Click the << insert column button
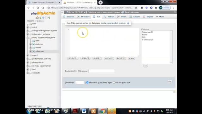The height and width of the screenshot is (114, 202). [146, 66]
